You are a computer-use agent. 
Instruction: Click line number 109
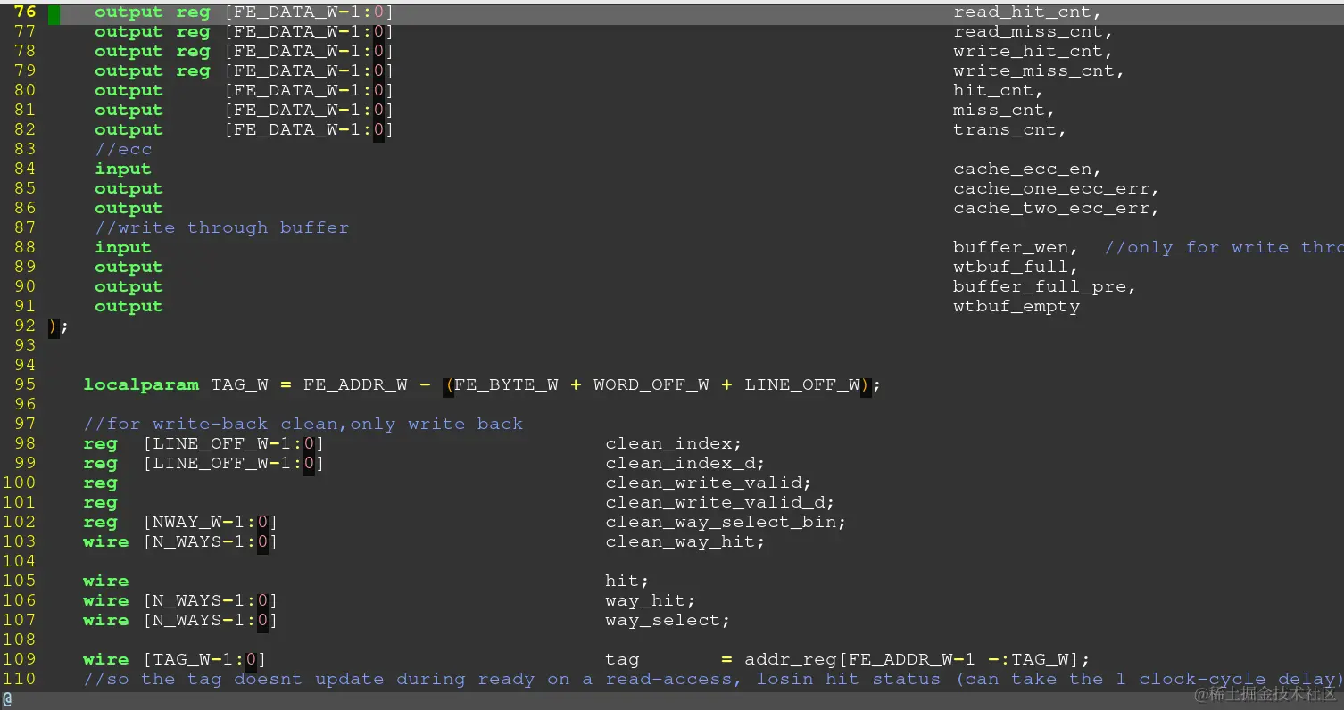20,660
